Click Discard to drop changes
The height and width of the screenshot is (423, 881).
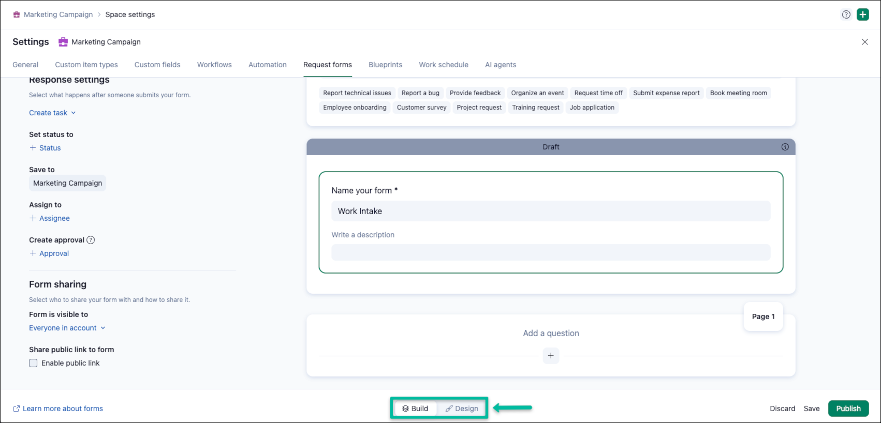[782, 409]
